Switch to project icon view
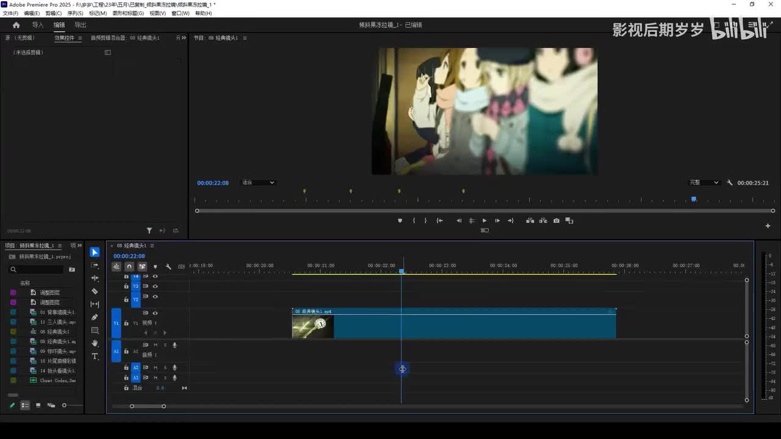Viewport: 781px width, 439px height. tap(38, 405)
